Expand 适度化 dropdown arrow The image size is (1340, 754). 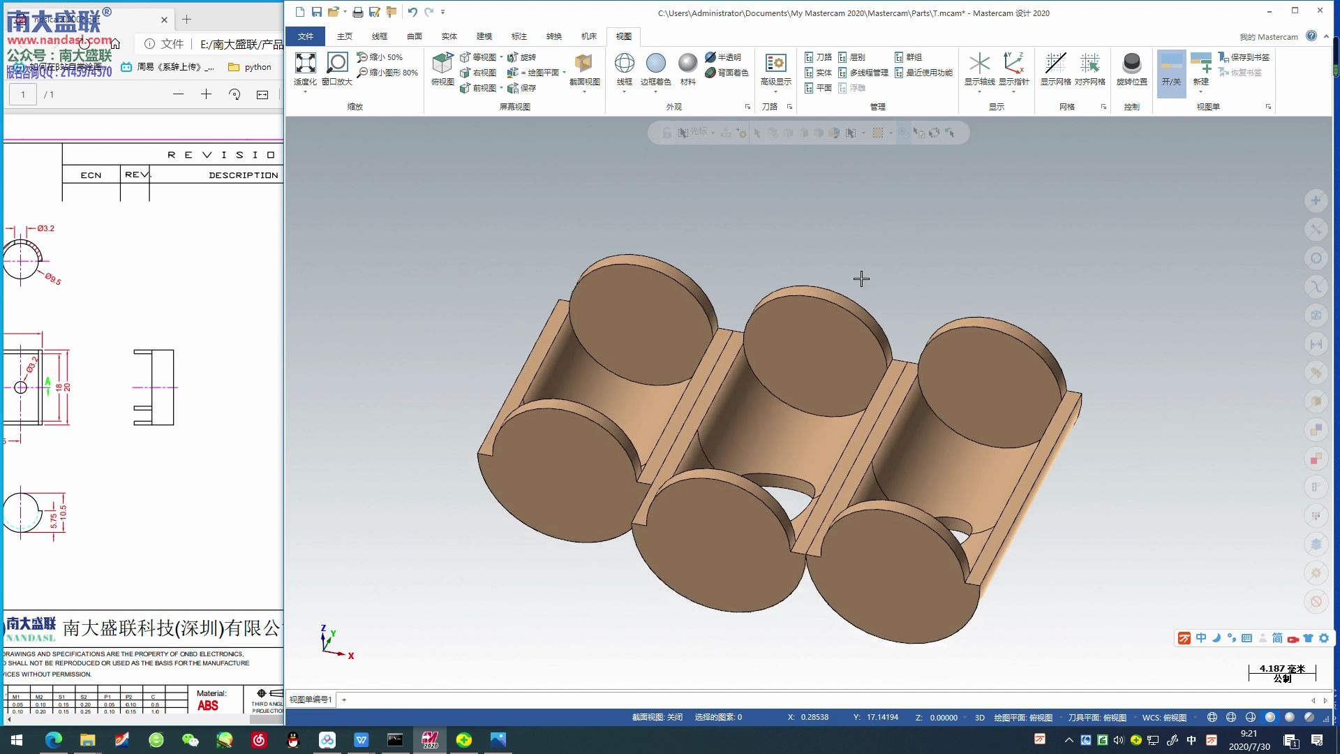(305, 91)
